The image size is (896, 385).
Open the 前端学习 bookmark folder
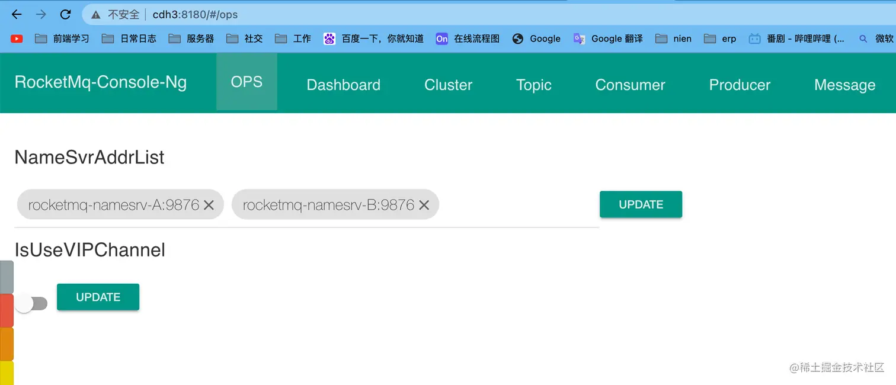[62, 38]
